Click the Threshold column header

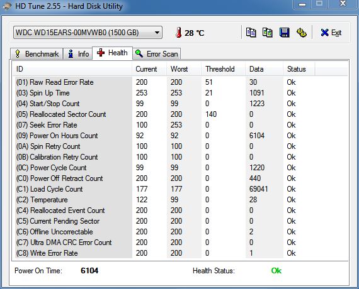(x=223, y=69)
